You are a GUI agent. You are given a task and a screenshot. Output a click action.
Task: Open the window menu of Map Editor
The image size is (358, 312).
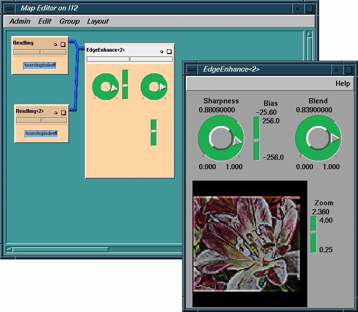[x=9, y=8]
